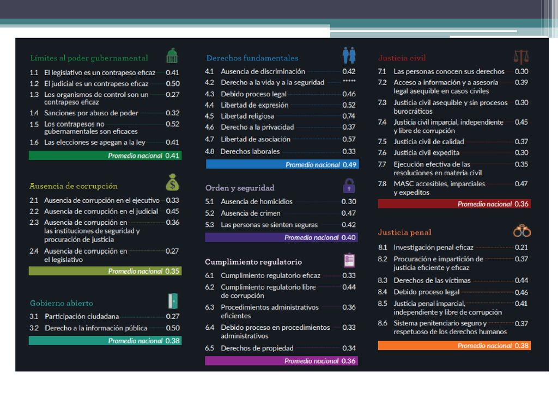The height and width of the screenshot is (418, 558).
Task: Click 'Libertad religiosa' row
Action: tap(281, 116)
